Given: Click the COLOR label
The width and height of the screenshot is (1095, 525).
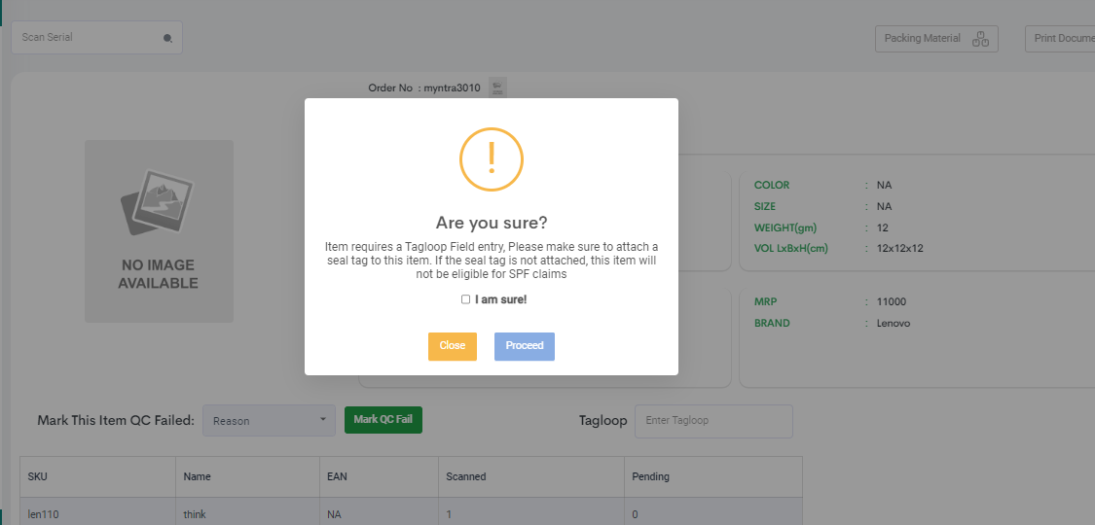Looking at the screenshot, I should [772, 186].
